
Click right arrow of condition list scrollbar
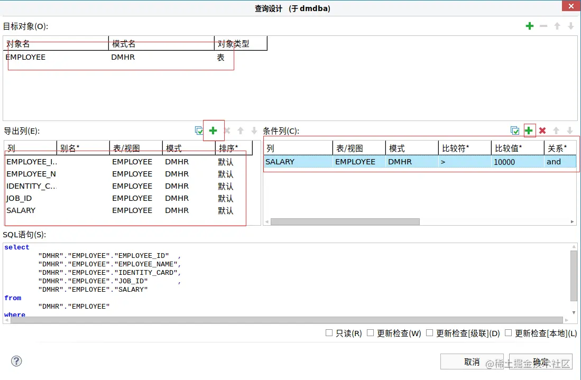coord(572,221)
